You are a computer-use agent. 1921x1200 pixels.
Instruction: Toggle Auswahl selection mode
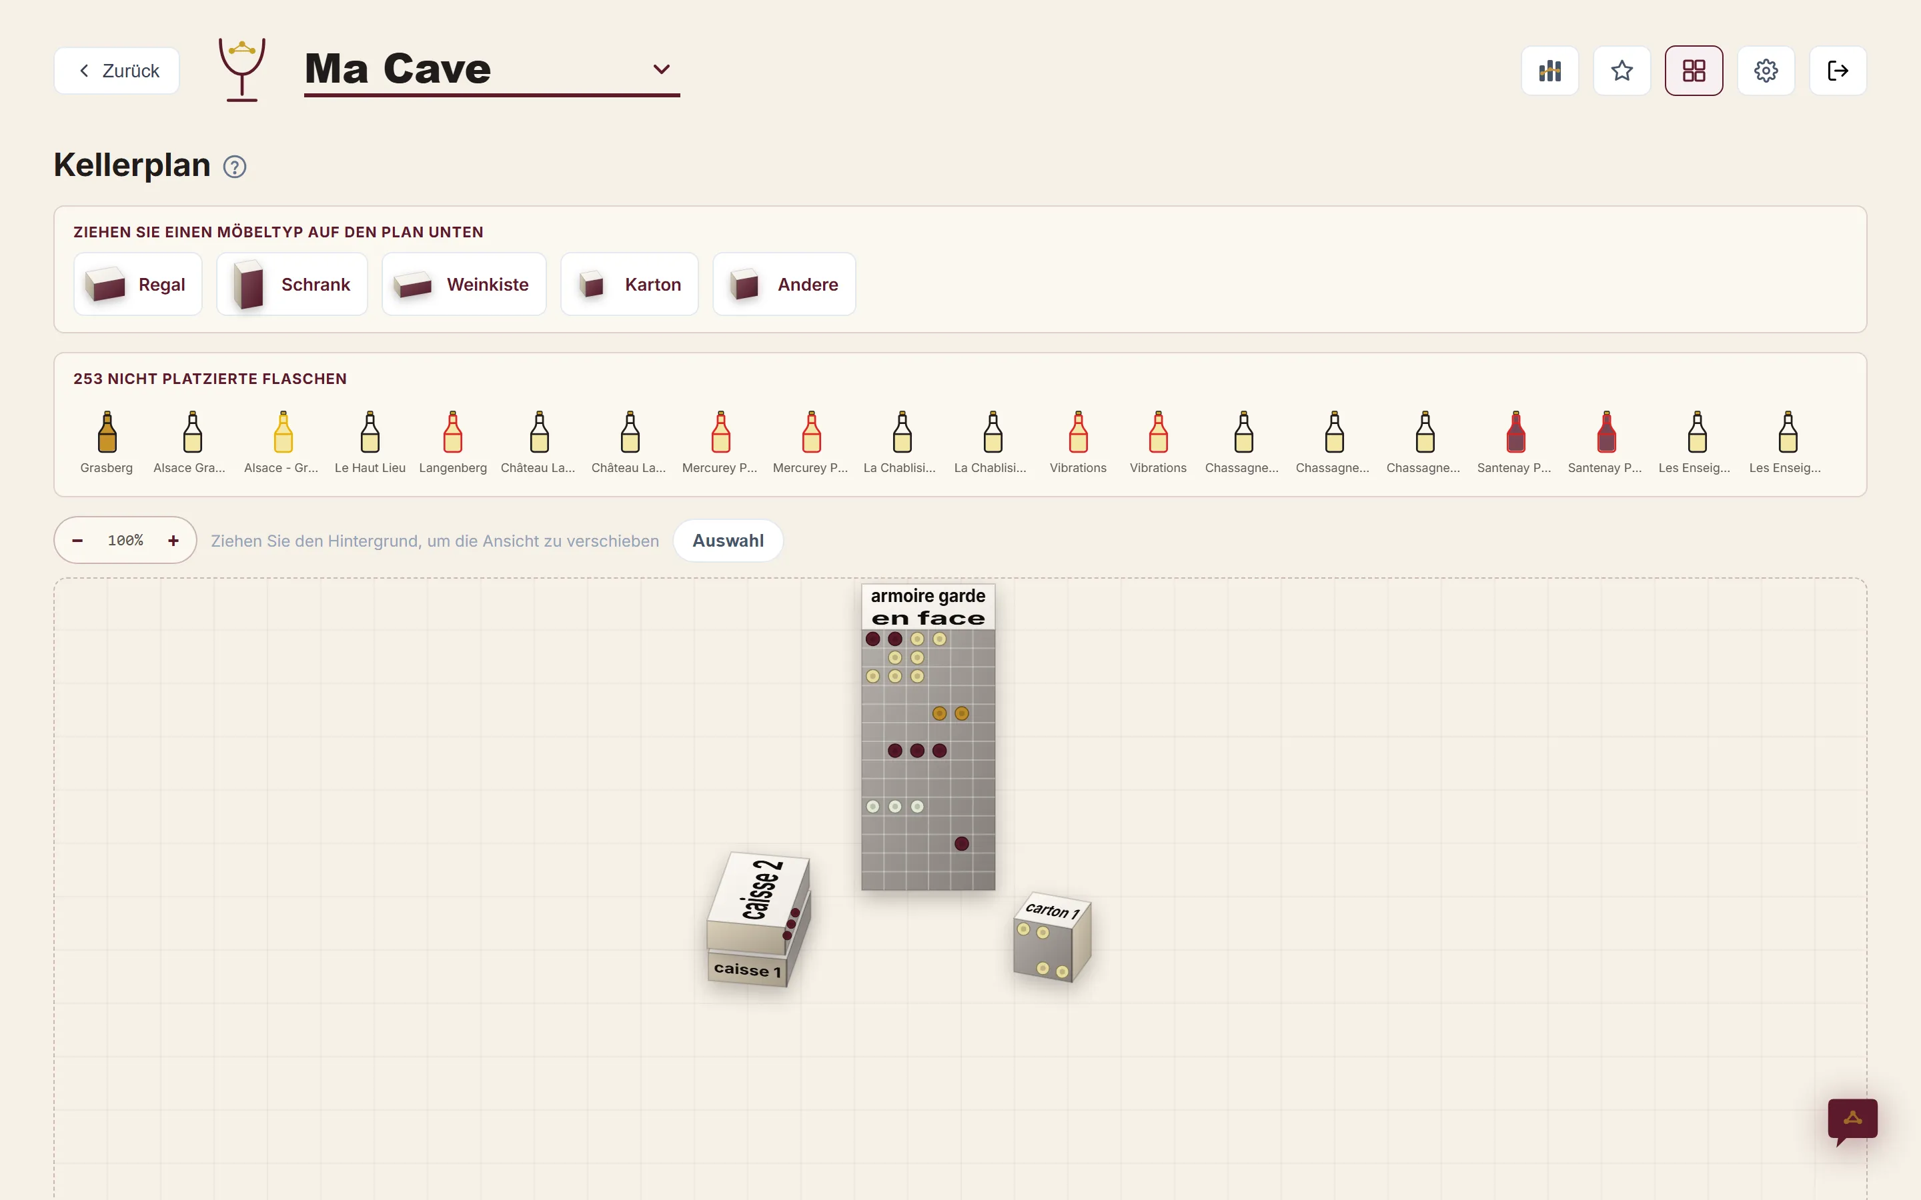click(728, 541)
